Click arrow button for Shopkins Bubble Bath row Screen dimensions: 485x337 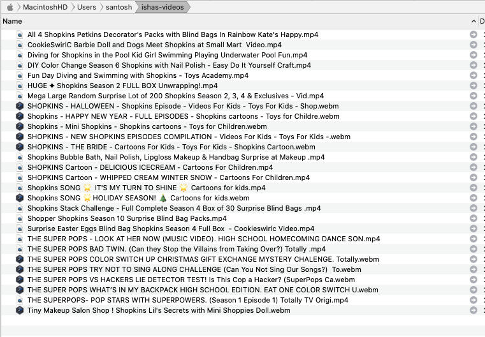point(474,158)
